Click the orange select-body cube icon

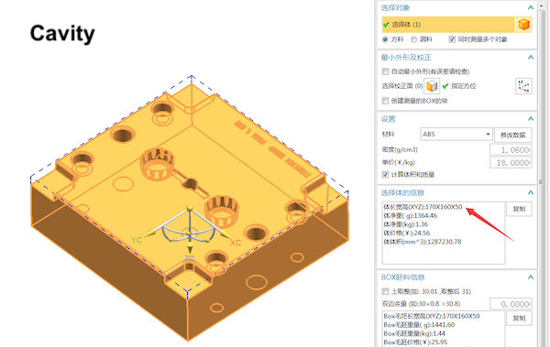tap(523, 25)
